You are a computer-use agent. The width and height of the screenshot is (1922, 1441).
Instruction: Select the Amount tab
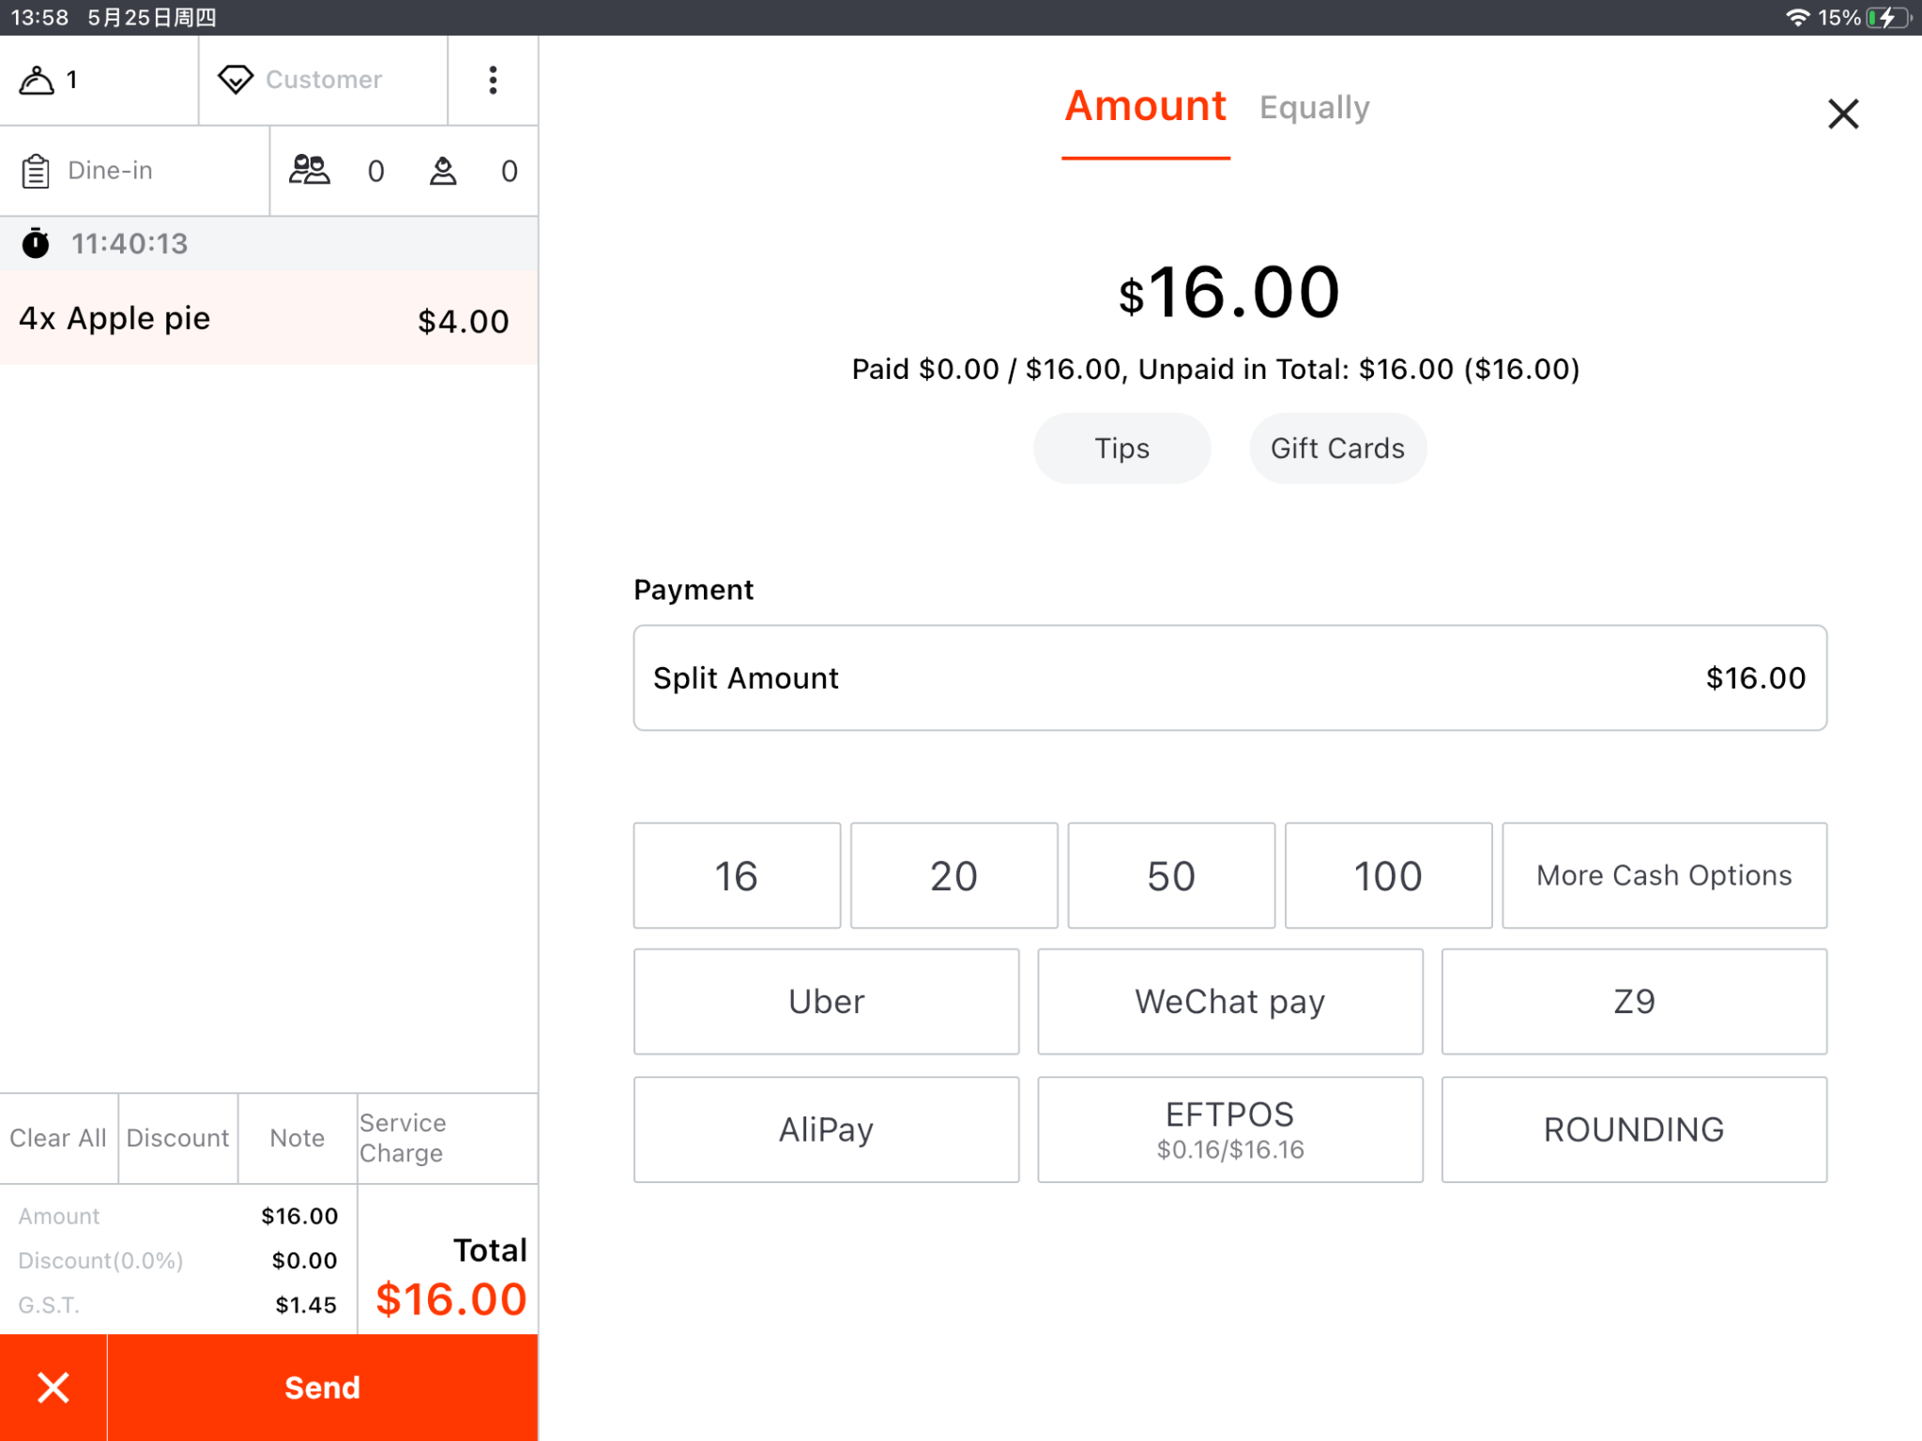[x=1145, y=106]
